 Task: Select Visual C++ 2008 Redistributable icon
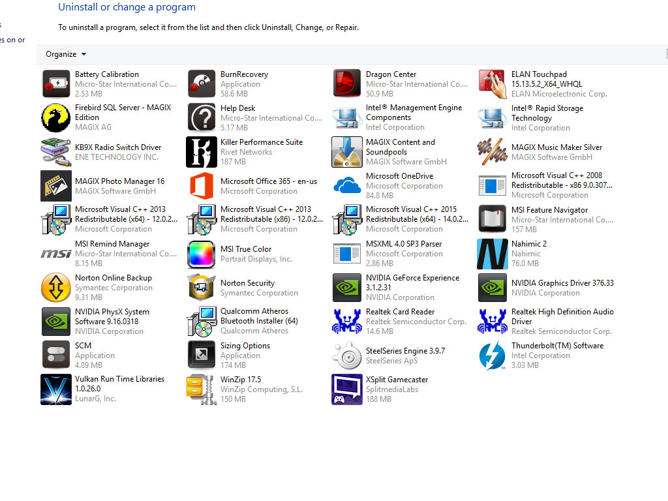(493, 186)
